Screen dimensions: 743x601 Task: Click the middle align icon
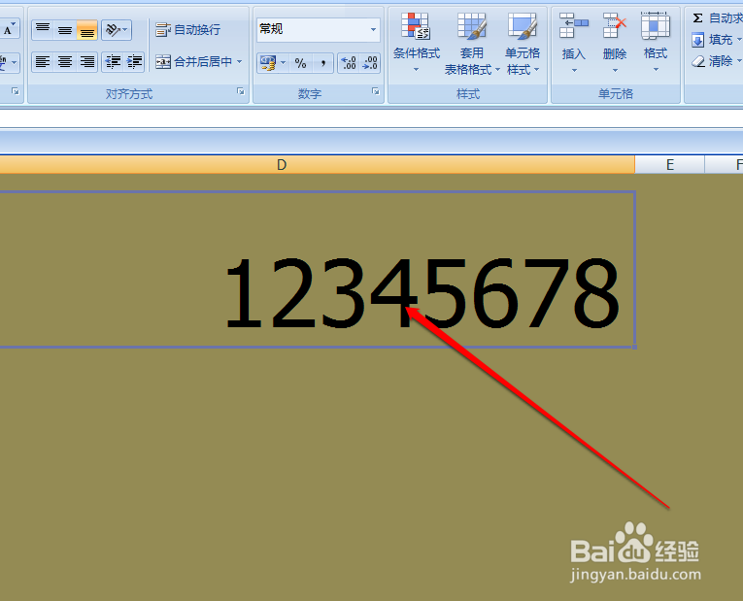65,30
